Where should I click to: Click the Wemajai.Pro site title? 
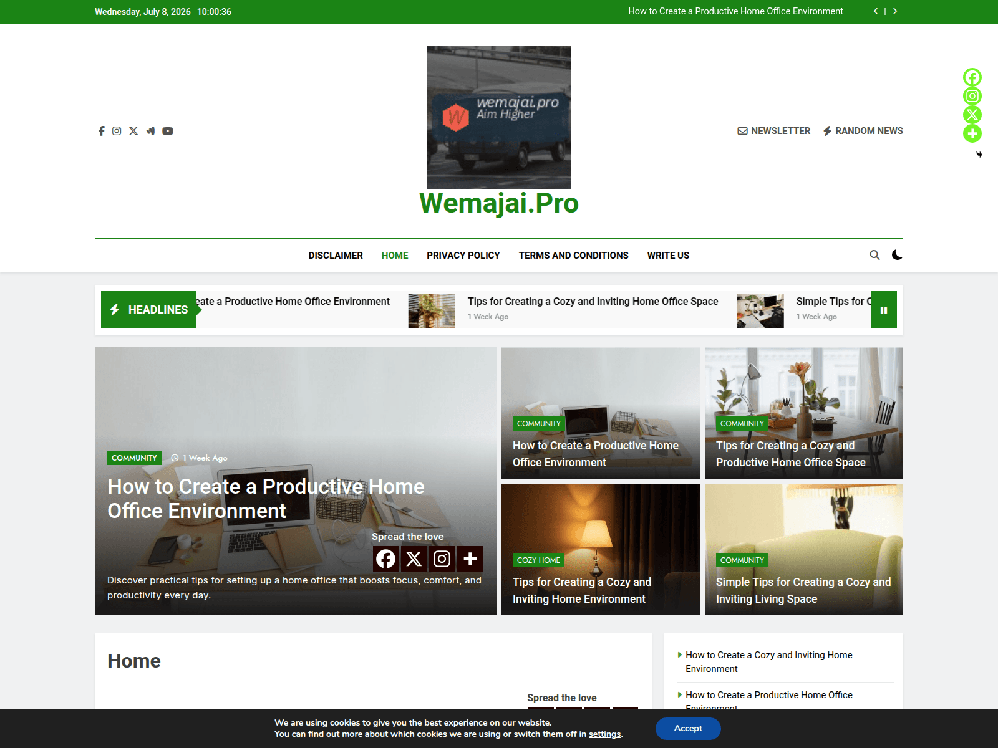tap(499, 203)
